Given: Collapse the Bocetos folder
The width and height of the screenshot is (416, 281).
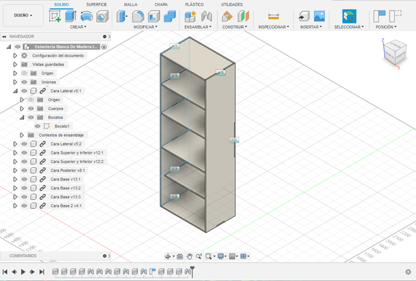Looking at the screenshot, I should [x=22, y=117].
